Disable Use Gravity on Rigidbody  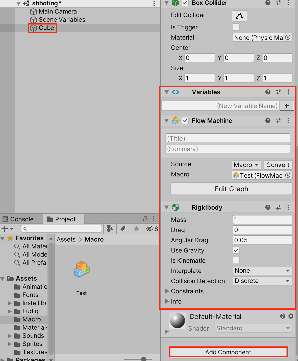tap(236, 250)
